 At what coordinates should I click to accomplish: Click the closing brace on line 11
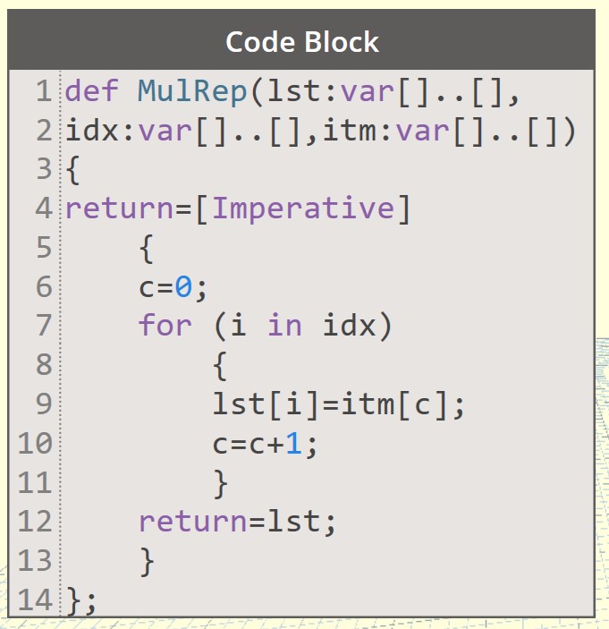point(221,484)
